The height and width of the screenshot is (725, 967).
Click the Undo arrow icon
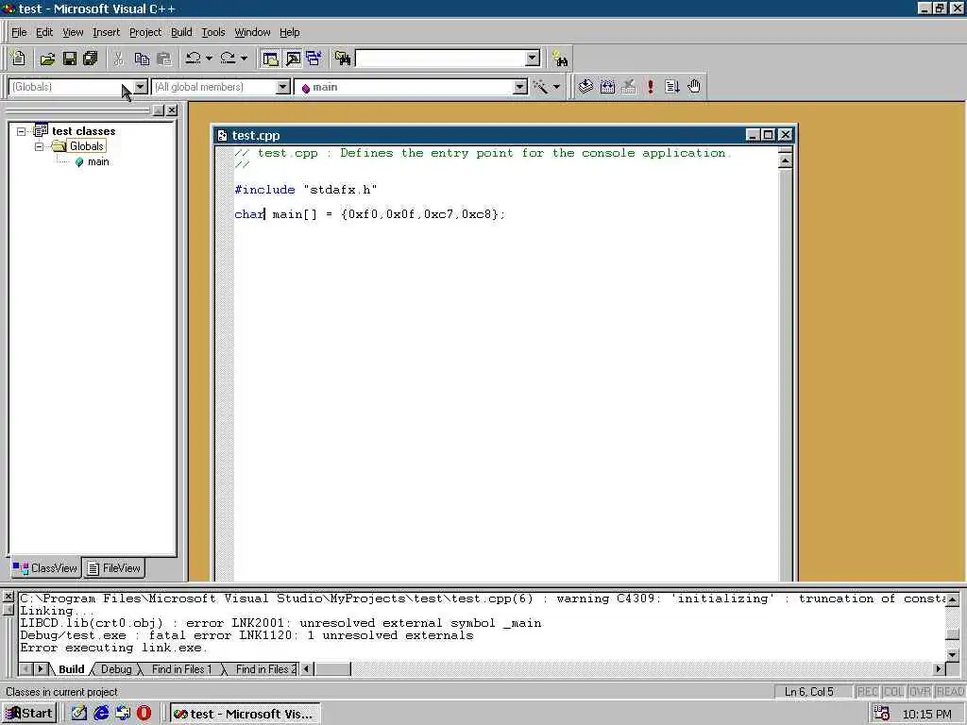pyautogui.click(x=193, y=59)
